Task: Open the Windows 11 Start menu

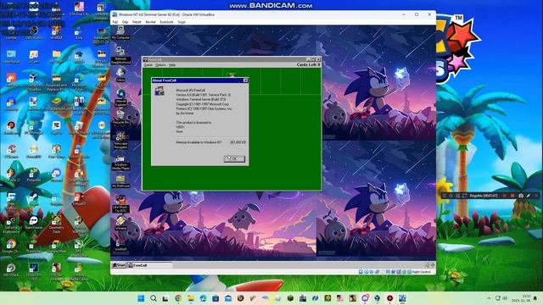Action: (141, 298)
